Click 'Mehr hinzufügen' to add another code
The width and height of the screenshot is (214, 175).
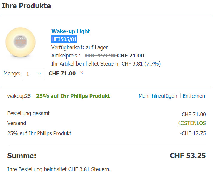pyautogui.click(x=158, y=96)
